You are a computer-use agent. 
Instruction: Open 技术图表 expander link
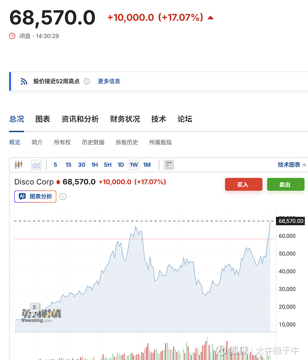point(291,165)
